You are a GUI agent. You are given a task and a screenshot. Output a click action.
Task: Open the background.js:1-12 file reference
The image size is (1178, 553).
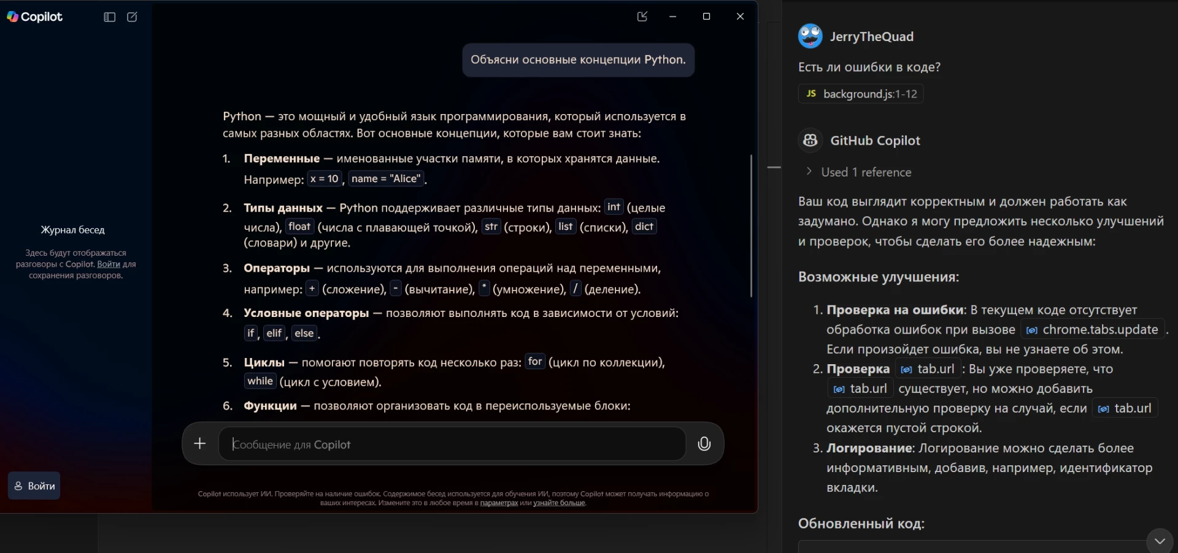coord(861,94)
